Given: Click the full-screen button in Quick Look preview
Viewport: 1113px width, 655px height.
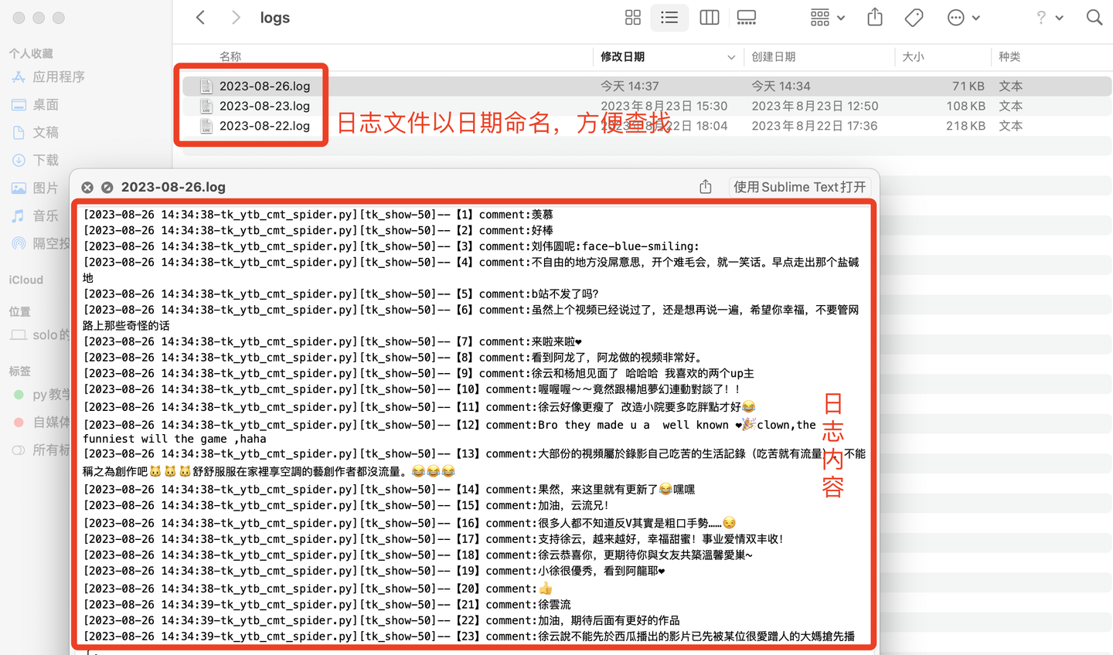Looking at the screenshot, I should (107, 187).
